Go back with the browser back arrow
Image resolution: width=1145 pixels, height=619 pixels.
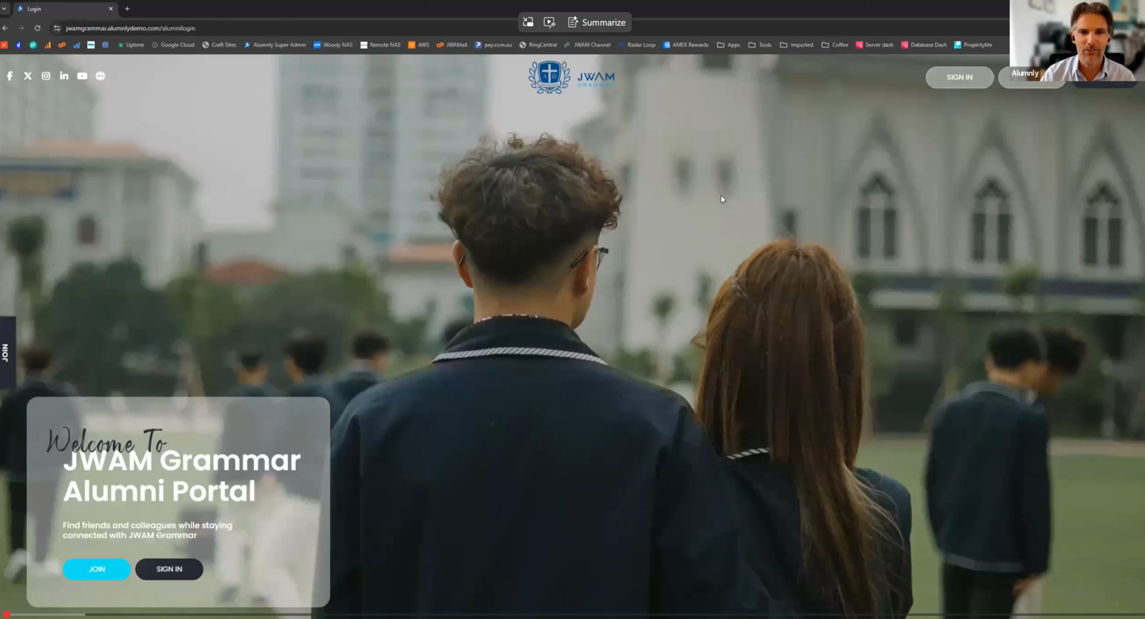tap(6, 28)
